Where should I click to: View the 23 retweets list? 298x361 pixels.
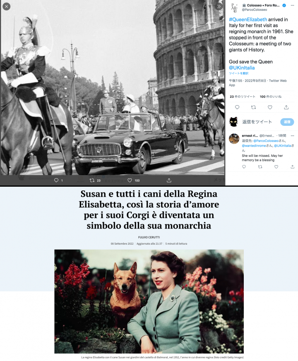point(243,97)
